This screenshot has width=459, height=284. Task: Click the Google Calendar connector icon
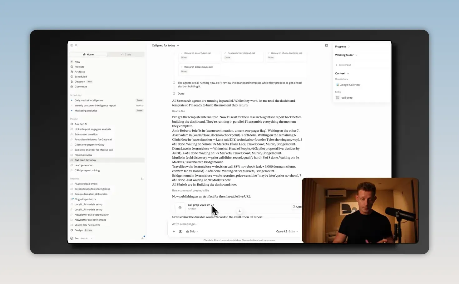click(338, 85)
